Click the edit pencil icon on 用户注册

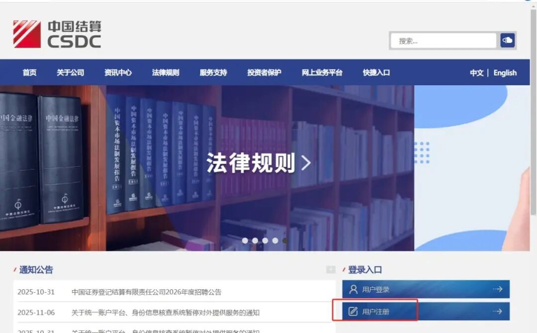tap(353, 312)
